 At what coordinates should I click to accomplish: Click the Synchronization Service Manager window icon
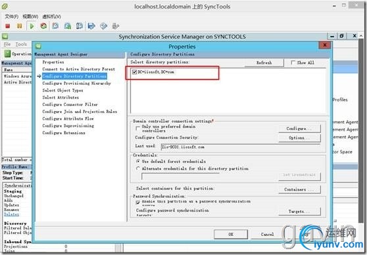(x=5, y=36)
